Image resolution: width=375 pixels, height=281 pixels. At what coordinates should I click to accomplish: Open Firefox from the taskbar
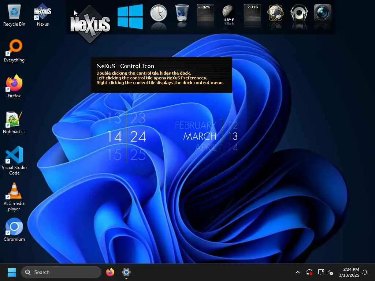110,272
